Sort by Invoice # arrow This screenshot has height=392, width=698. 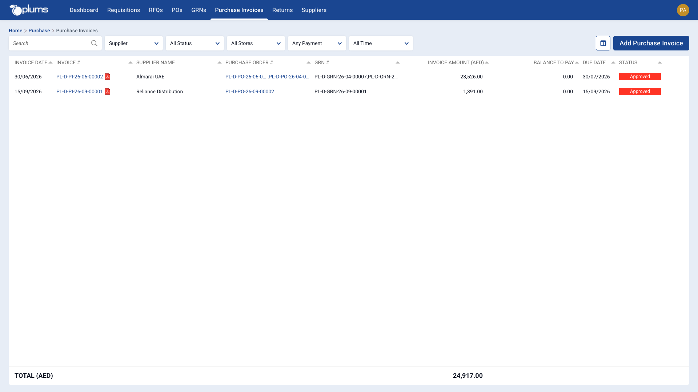coord(131,62)
